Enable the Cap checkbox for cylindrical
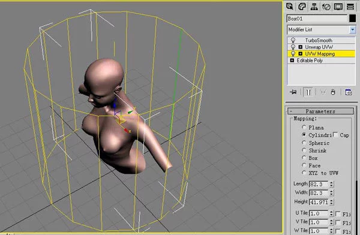360x235 pixels. pyautogui.click(x=335, y=135)
